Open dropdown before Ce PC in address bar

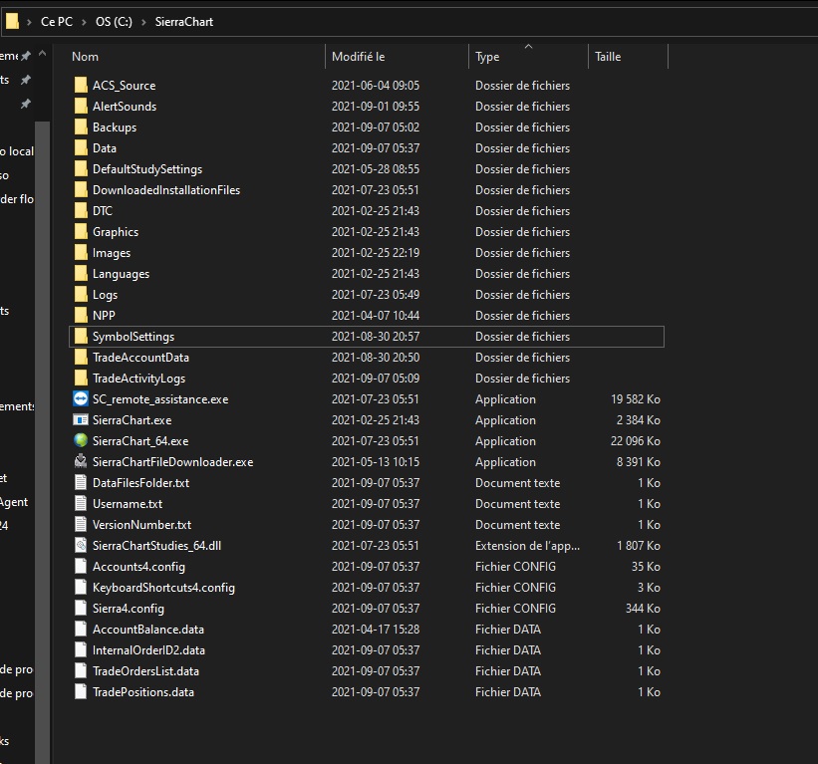(x=31, y=21)
